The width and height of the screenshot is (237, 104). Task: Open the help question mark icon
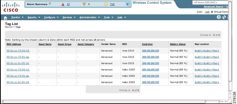219,17
